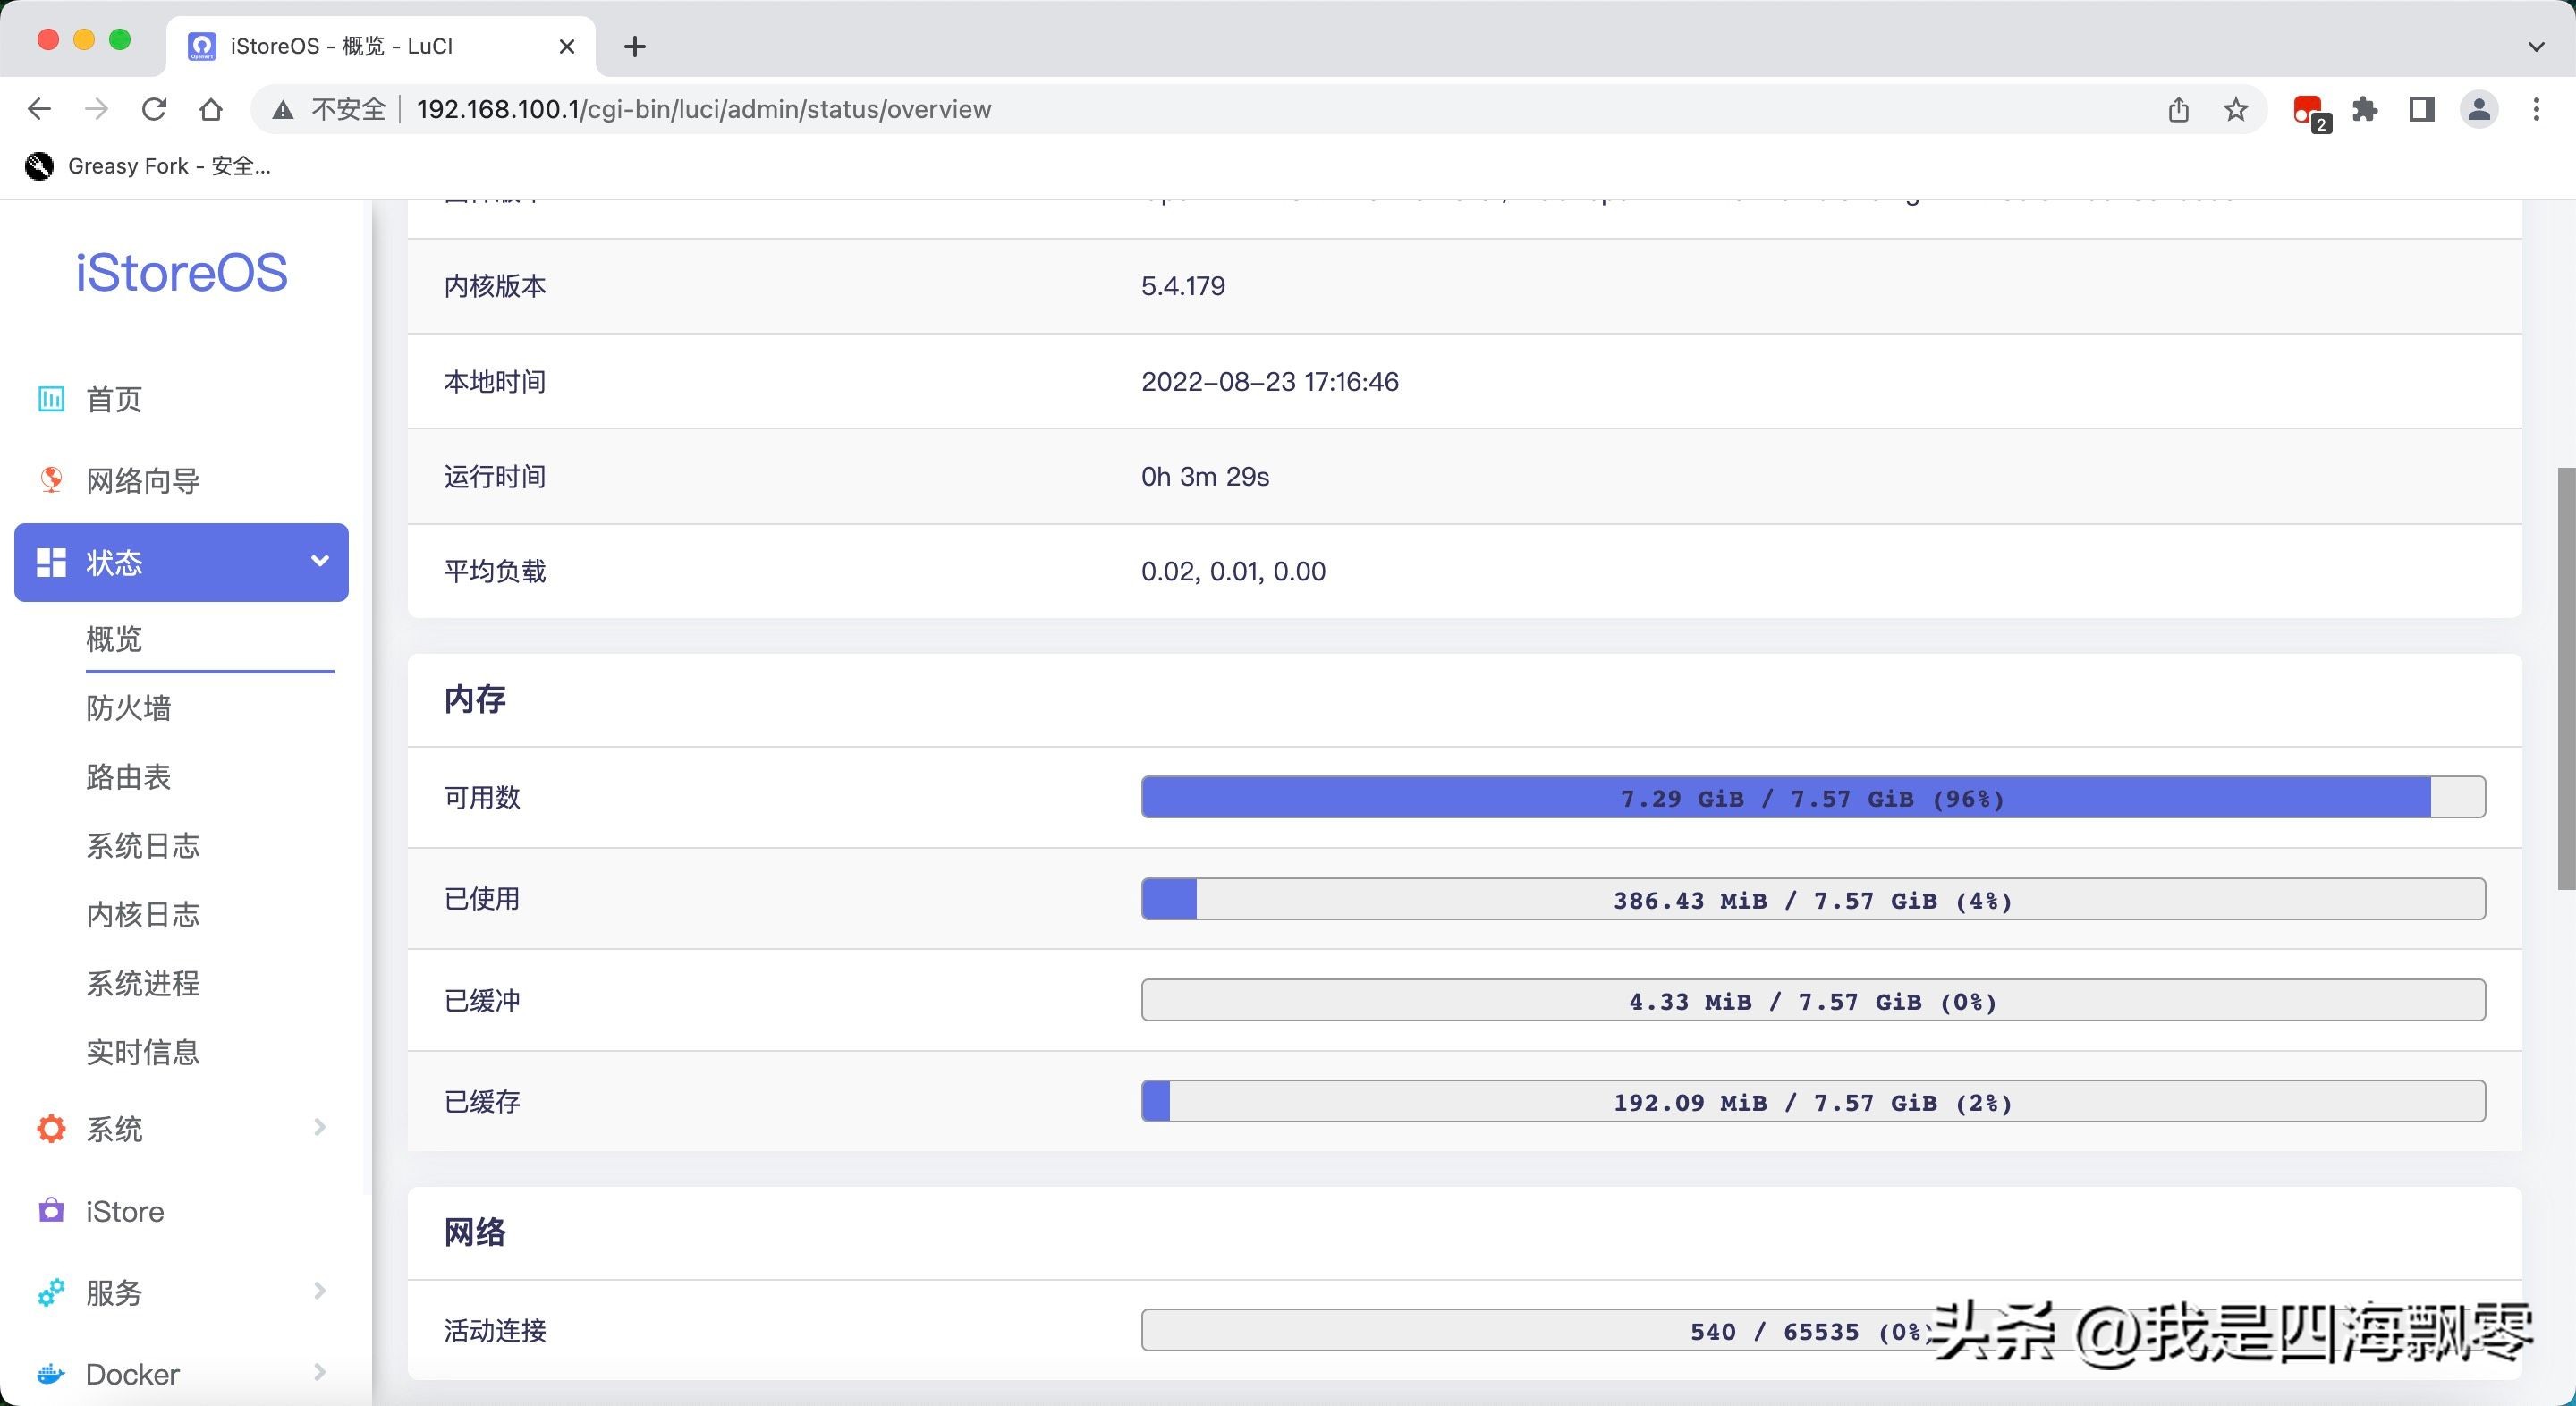
Task: Toggle the browser side panel icon
Action: (x=2422, y=109)
